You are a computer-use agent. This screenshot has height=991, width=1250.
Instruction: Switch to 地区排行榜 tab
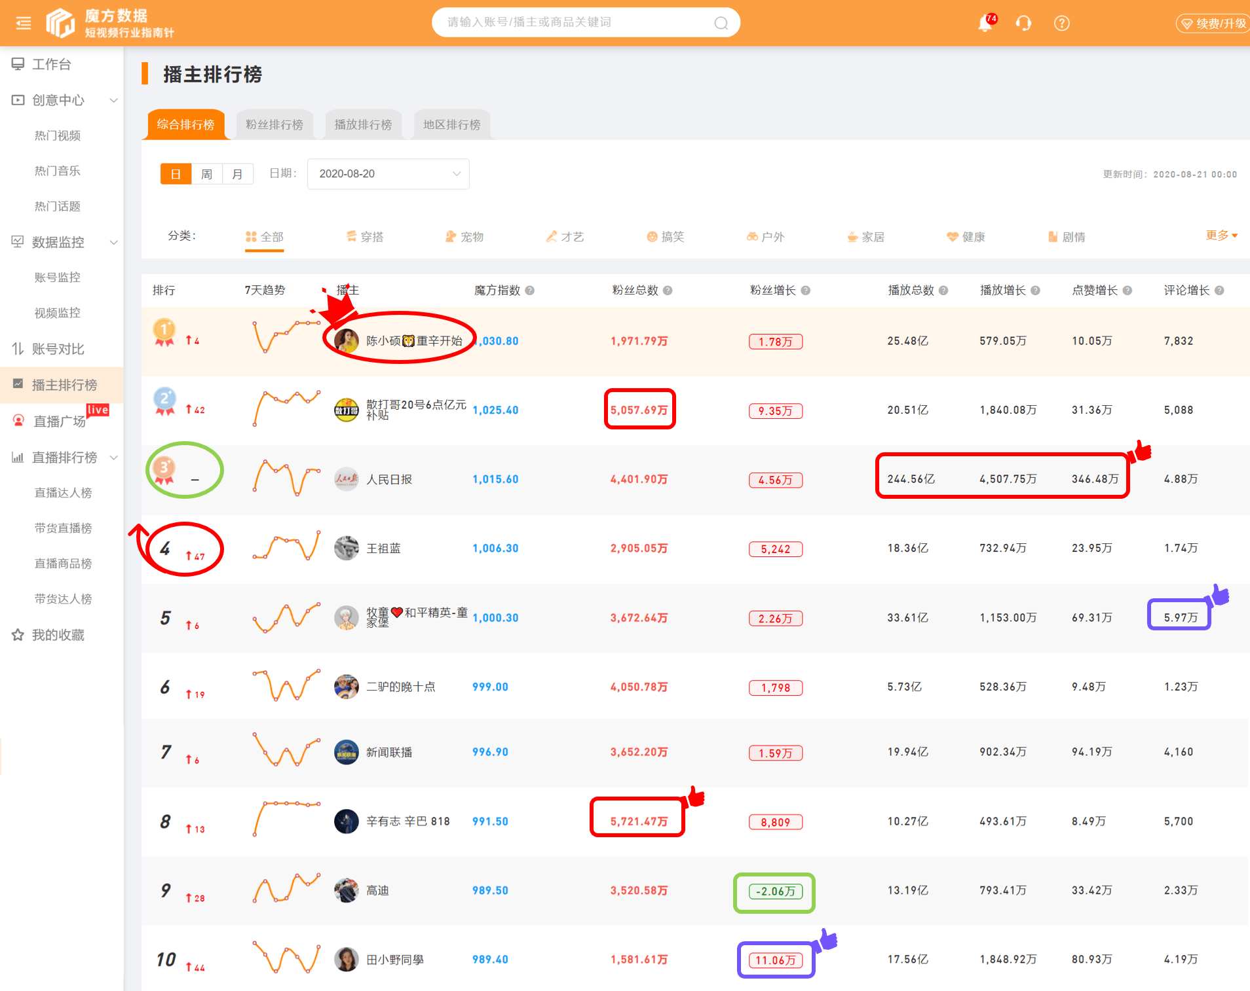tap(452, 124)
